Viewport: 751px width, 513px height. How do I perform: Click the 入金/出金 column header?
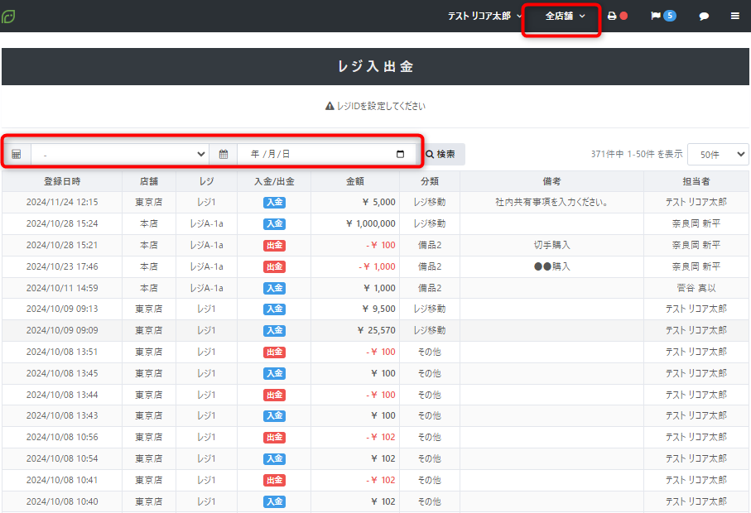pyautogui.click(x=274, y=181)
